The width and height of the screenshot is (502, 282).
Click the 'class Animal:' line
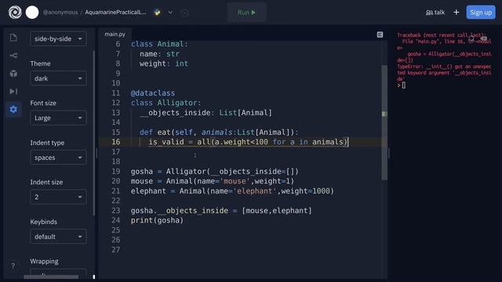click(159, 44)
